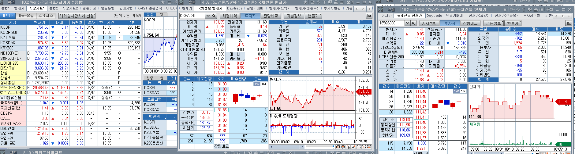Image resolution: width=575 pixels, height=154 pixels.
Task: Open help icon in middle 4102 window
Action: click(x=330, y=2)
